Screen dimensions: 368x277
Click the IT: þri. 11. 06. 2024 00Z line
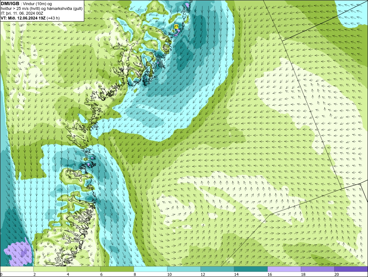click(22, 13)
